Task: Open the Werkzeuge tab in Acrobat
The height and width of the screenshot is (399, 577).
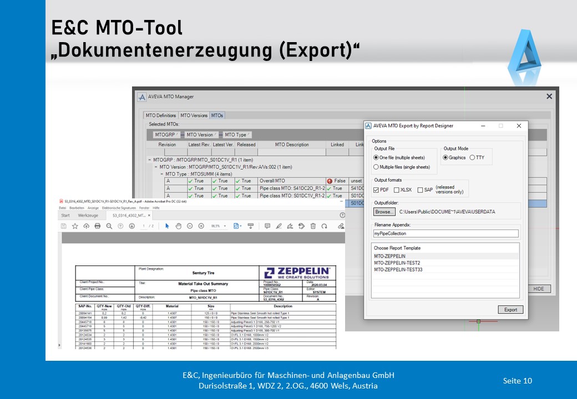Action: coord(88,215)
